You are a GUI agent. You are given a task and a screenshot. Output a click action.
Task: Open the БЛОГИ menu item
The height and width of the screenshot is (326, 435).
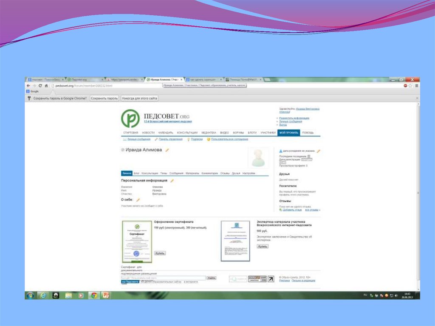click(252, 133)
